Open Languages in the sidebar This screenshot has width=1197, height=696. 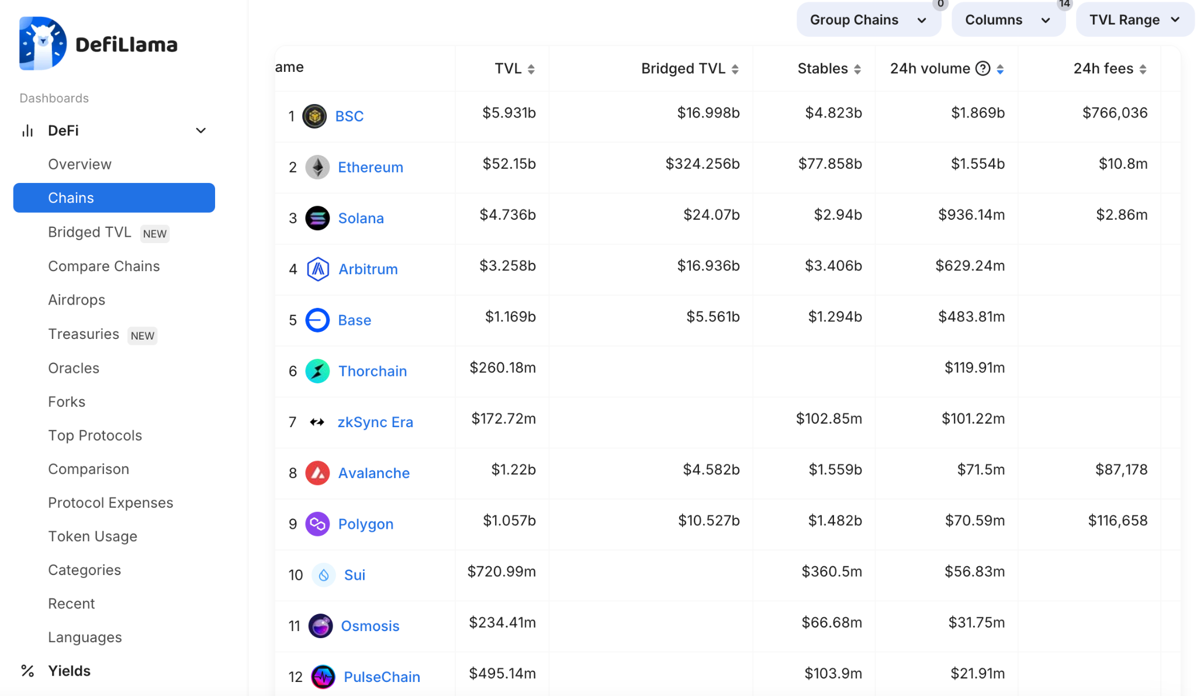85,637
